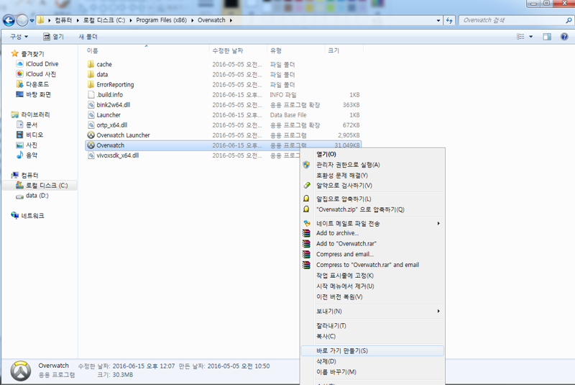Screen dimensions: 575x385
Task: Select the Overwatch Launcher application icon
Action: tap(91, 135)
